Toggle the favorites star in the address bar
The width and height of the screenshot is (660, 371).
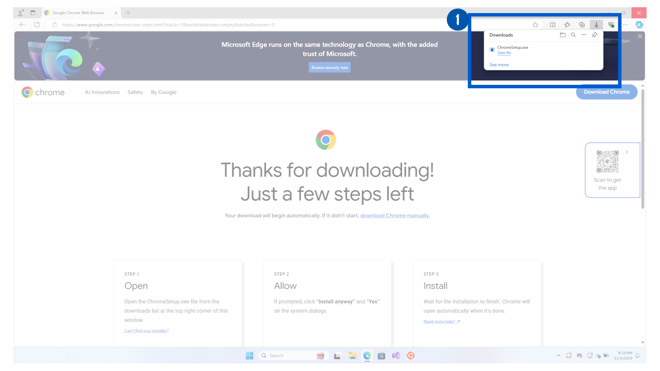coord(535,25)
